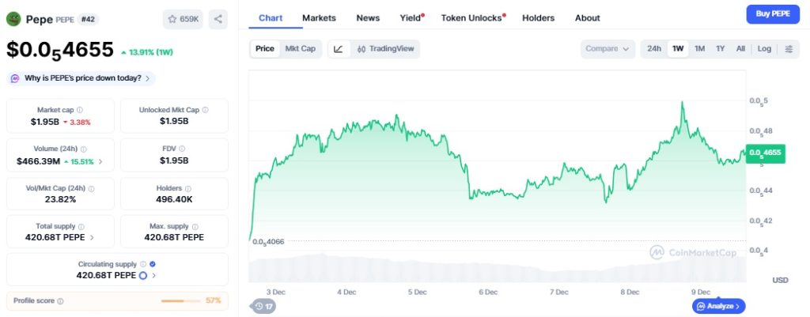This screenshot has width=810, height=317.
Task: Open chart settings sliders icon
Action: (789, 49)
